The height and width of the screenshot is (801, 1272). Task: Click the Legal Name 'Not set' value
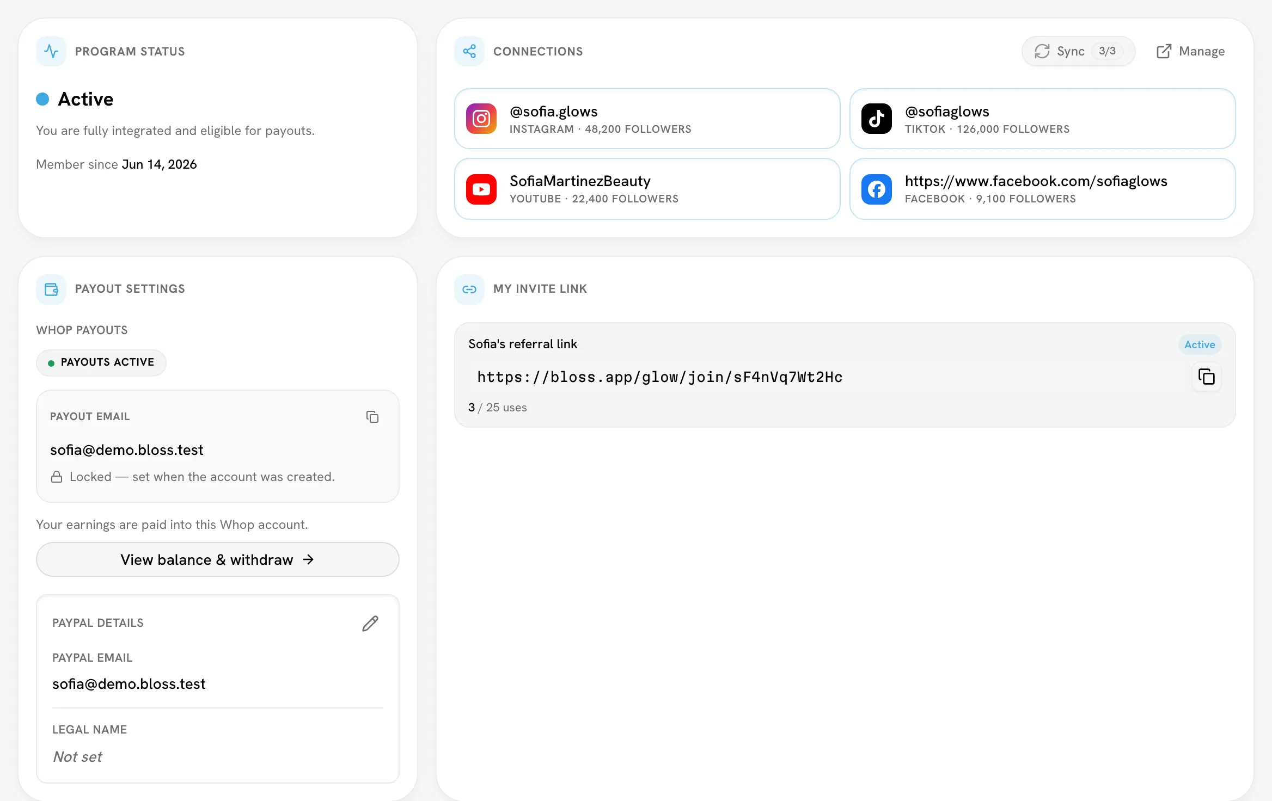[x=77, y=757]
